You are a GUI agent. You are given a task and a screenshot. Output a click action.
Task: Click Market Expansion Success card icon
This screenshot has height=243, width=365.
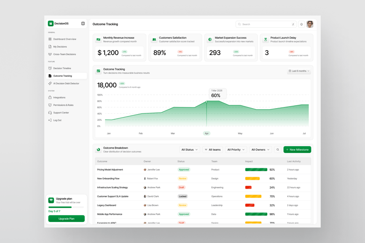pyautogui.click(x=210, y=40)
